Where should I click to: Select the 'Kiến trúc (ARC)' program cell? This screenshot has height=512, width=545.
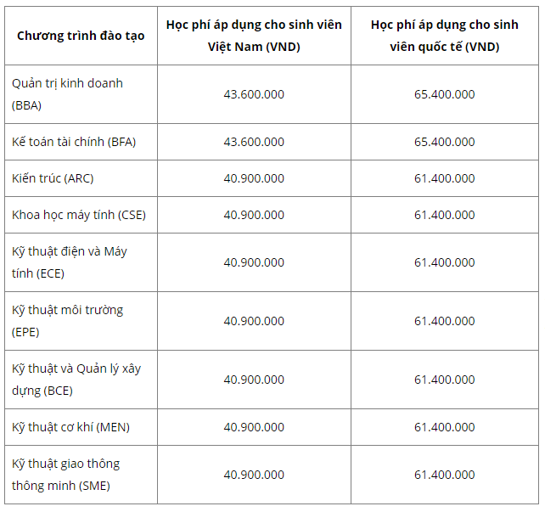click(x=81, y=178)
